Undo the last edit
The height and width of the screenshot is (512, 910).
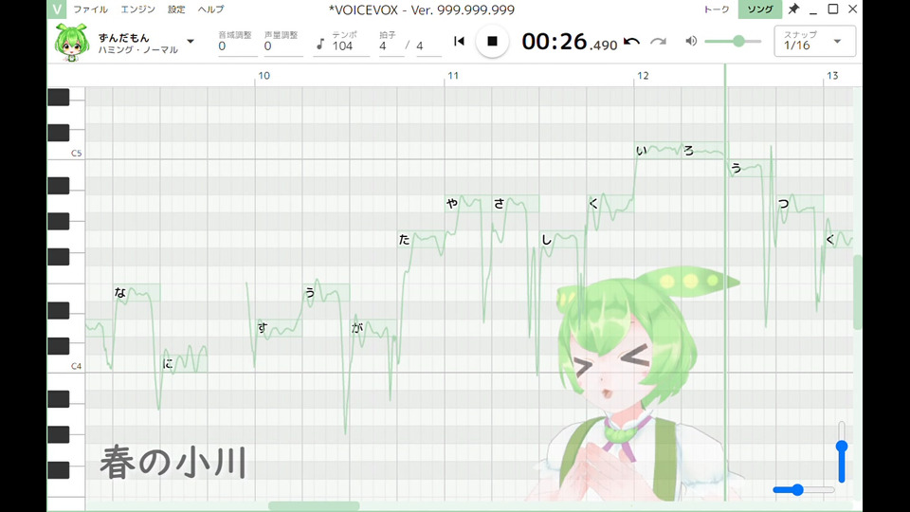(x=631, y=41)
